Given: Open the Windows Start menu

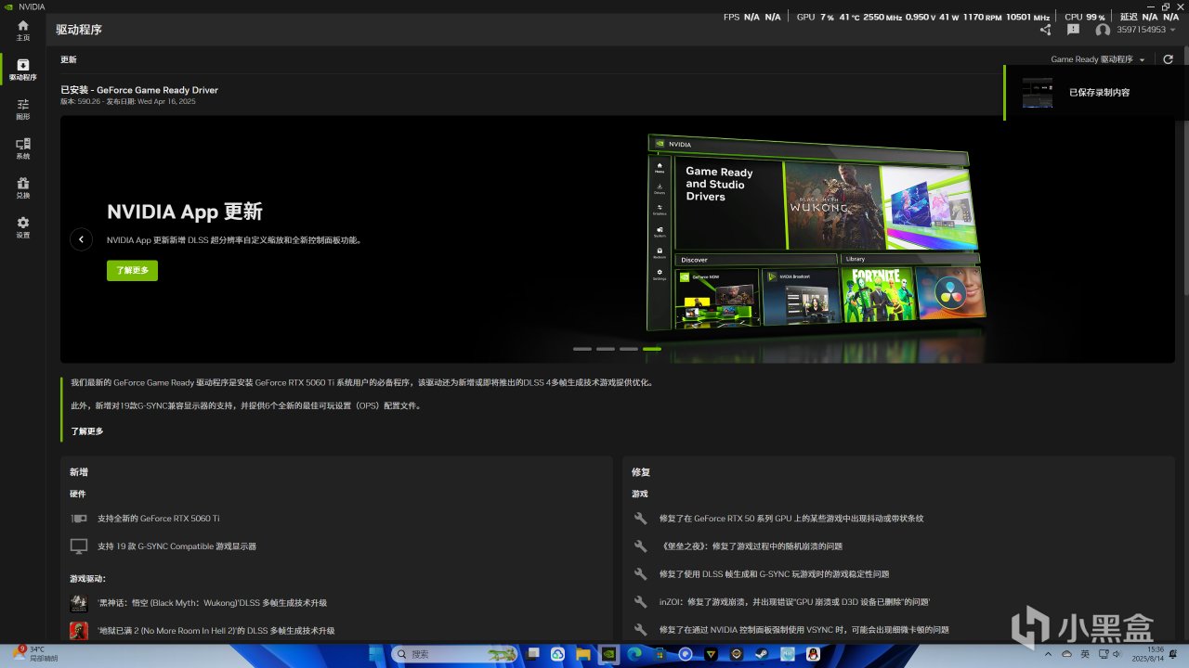Looking at the screenshot, I should 376,654.
